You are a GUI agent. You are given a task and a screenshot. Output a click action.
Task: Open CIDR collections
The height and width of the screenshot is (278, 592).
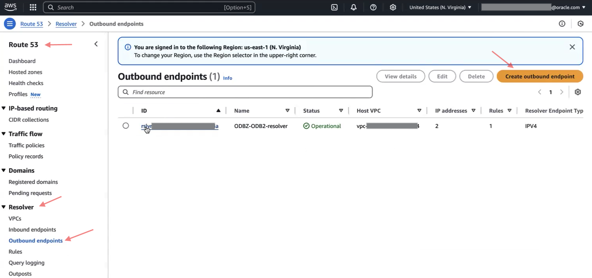[29, 120]
